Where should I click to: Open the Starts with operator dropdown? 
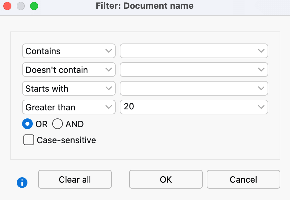(69, 89)
